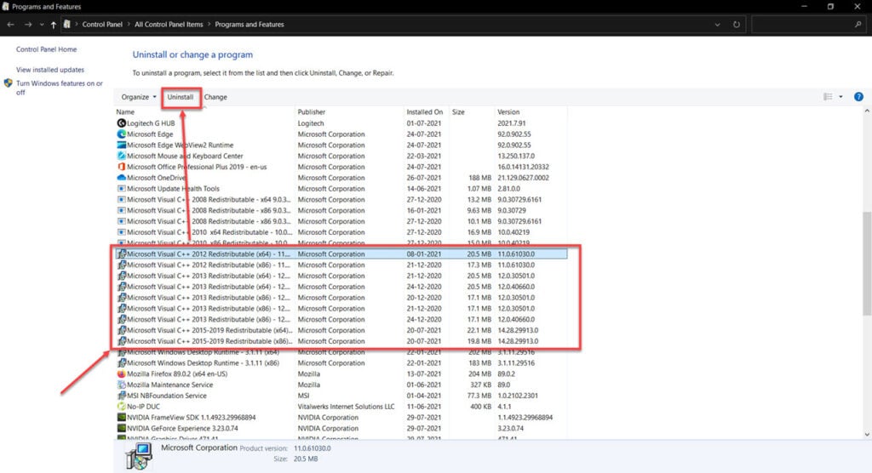The width and height of the screenshot is (872, 473).
Task: Sort by the Installed On column header
Action: point(426,111)
